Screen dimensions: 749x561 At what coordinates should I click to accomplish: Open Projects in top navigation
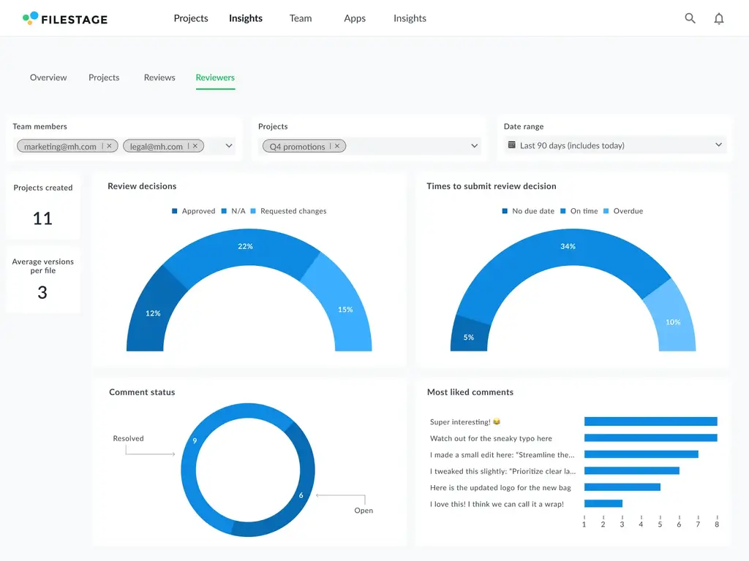[x=191, y=18]
